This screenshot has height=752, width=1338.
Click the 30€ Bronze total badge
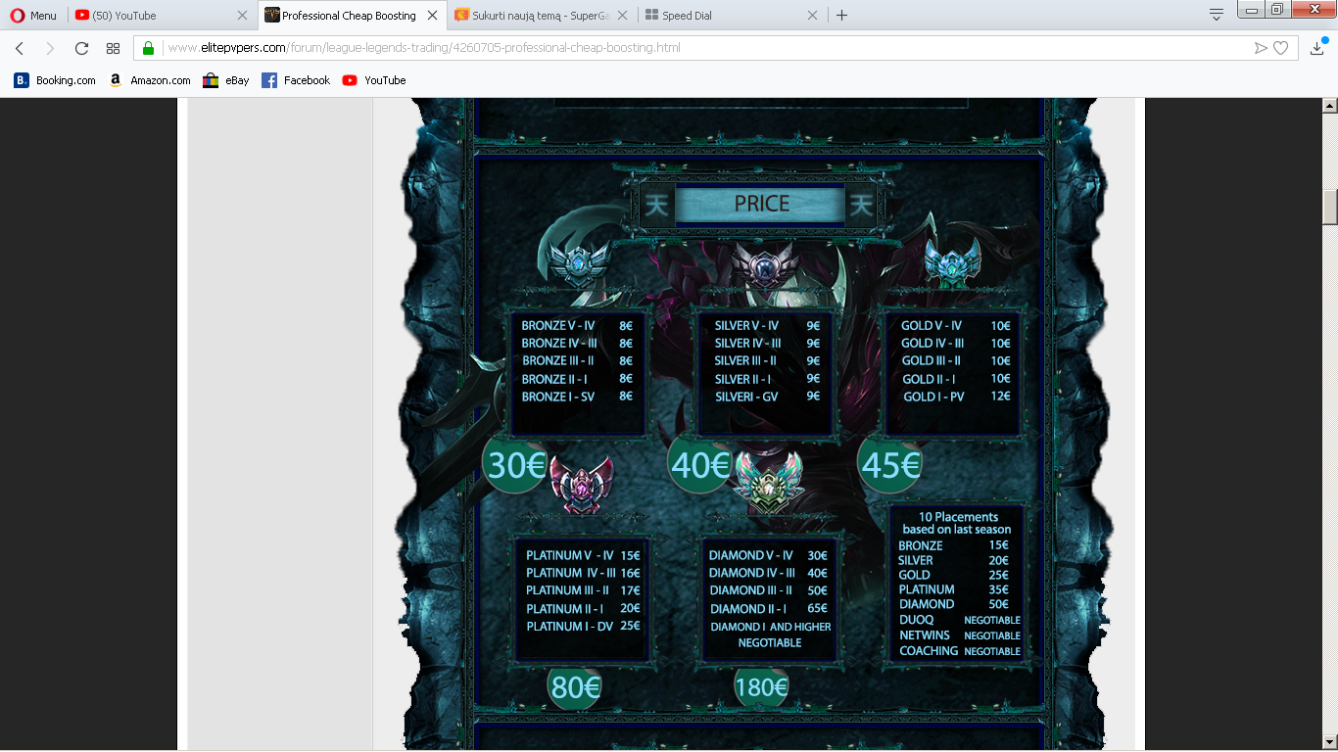(514, 465)
